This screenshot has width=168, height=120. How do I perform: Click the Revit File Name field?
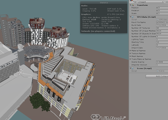[x=162, y=22]
